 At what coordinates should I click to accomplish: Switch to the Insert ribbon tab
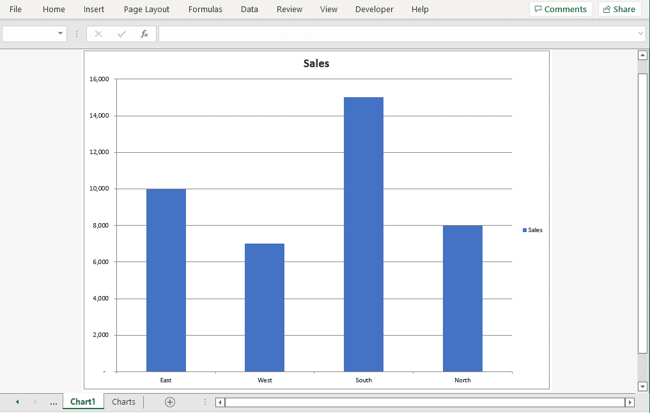(93, 9)
